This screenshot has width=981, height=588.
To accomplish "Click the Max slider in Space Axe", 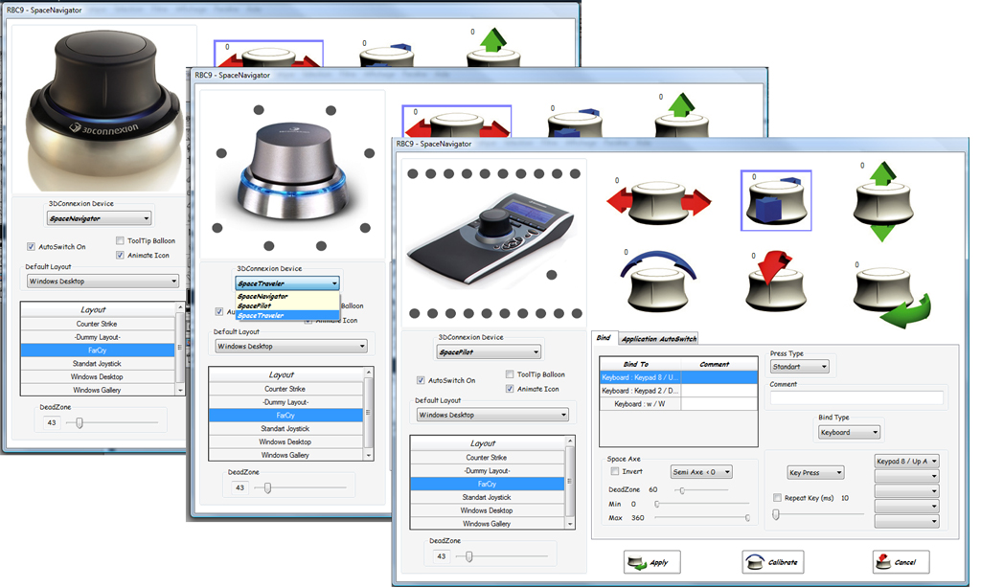I will (702, 518).
